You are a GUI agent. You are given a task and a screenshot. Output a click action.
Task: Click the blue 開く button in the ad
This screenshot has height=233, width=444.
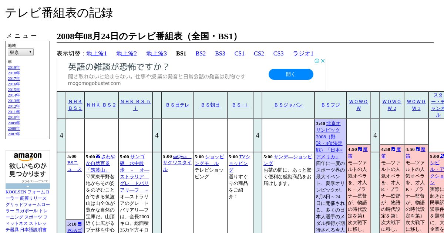pyautogui.click(x=291, y=74)
